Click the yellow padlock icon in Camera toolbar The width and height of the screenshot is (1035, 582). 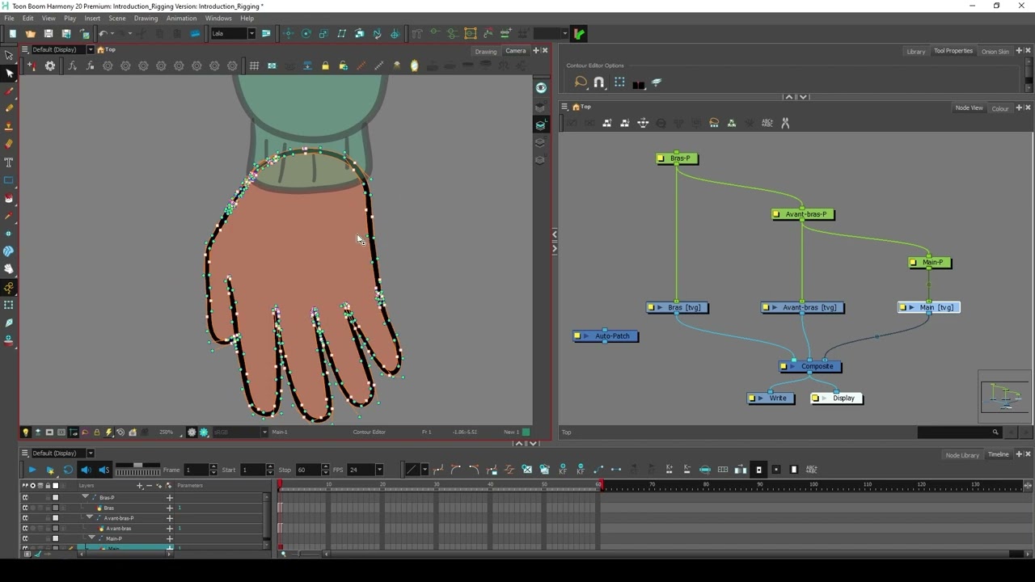click(x=325, y=66)
